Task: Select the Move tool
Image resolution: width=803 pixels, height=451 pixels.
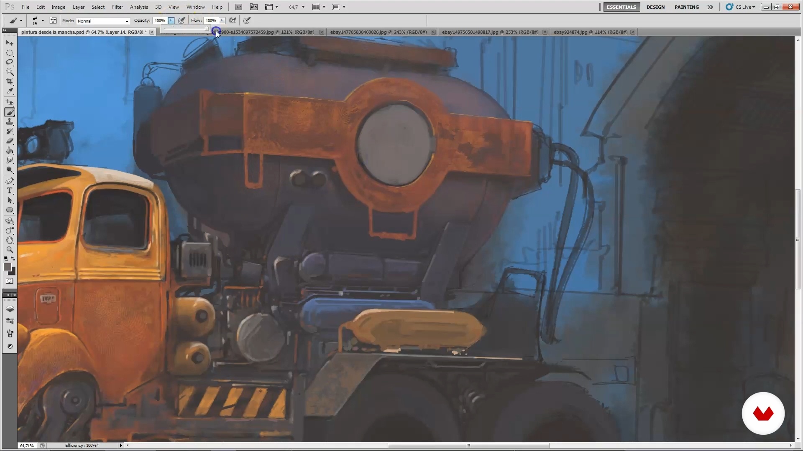Action: coord(10,43)
